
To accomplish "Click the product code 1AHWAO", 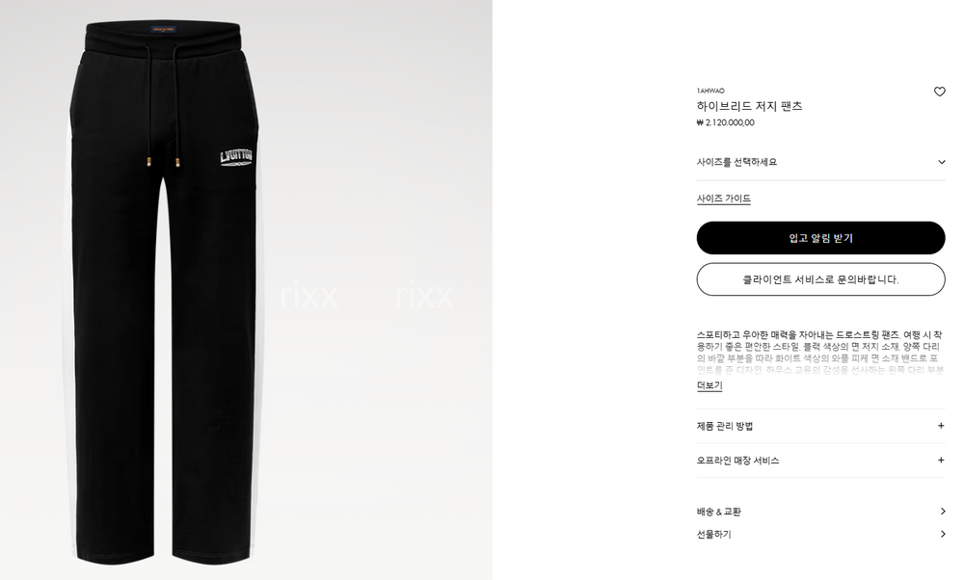I will [x=710, y=91].
